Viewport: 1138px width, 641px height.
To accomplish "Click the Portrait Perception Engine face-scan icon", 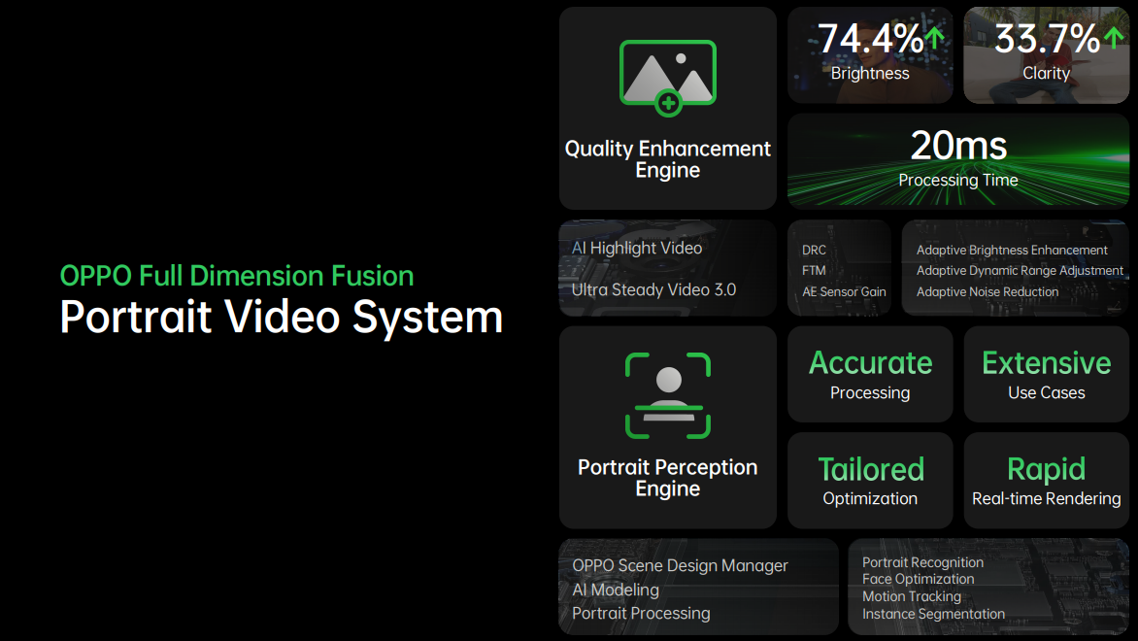I will (x=668, y=395).
